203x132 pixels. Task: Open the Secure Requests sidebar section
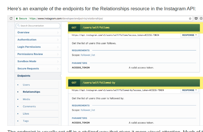click(x=38, y=69)
